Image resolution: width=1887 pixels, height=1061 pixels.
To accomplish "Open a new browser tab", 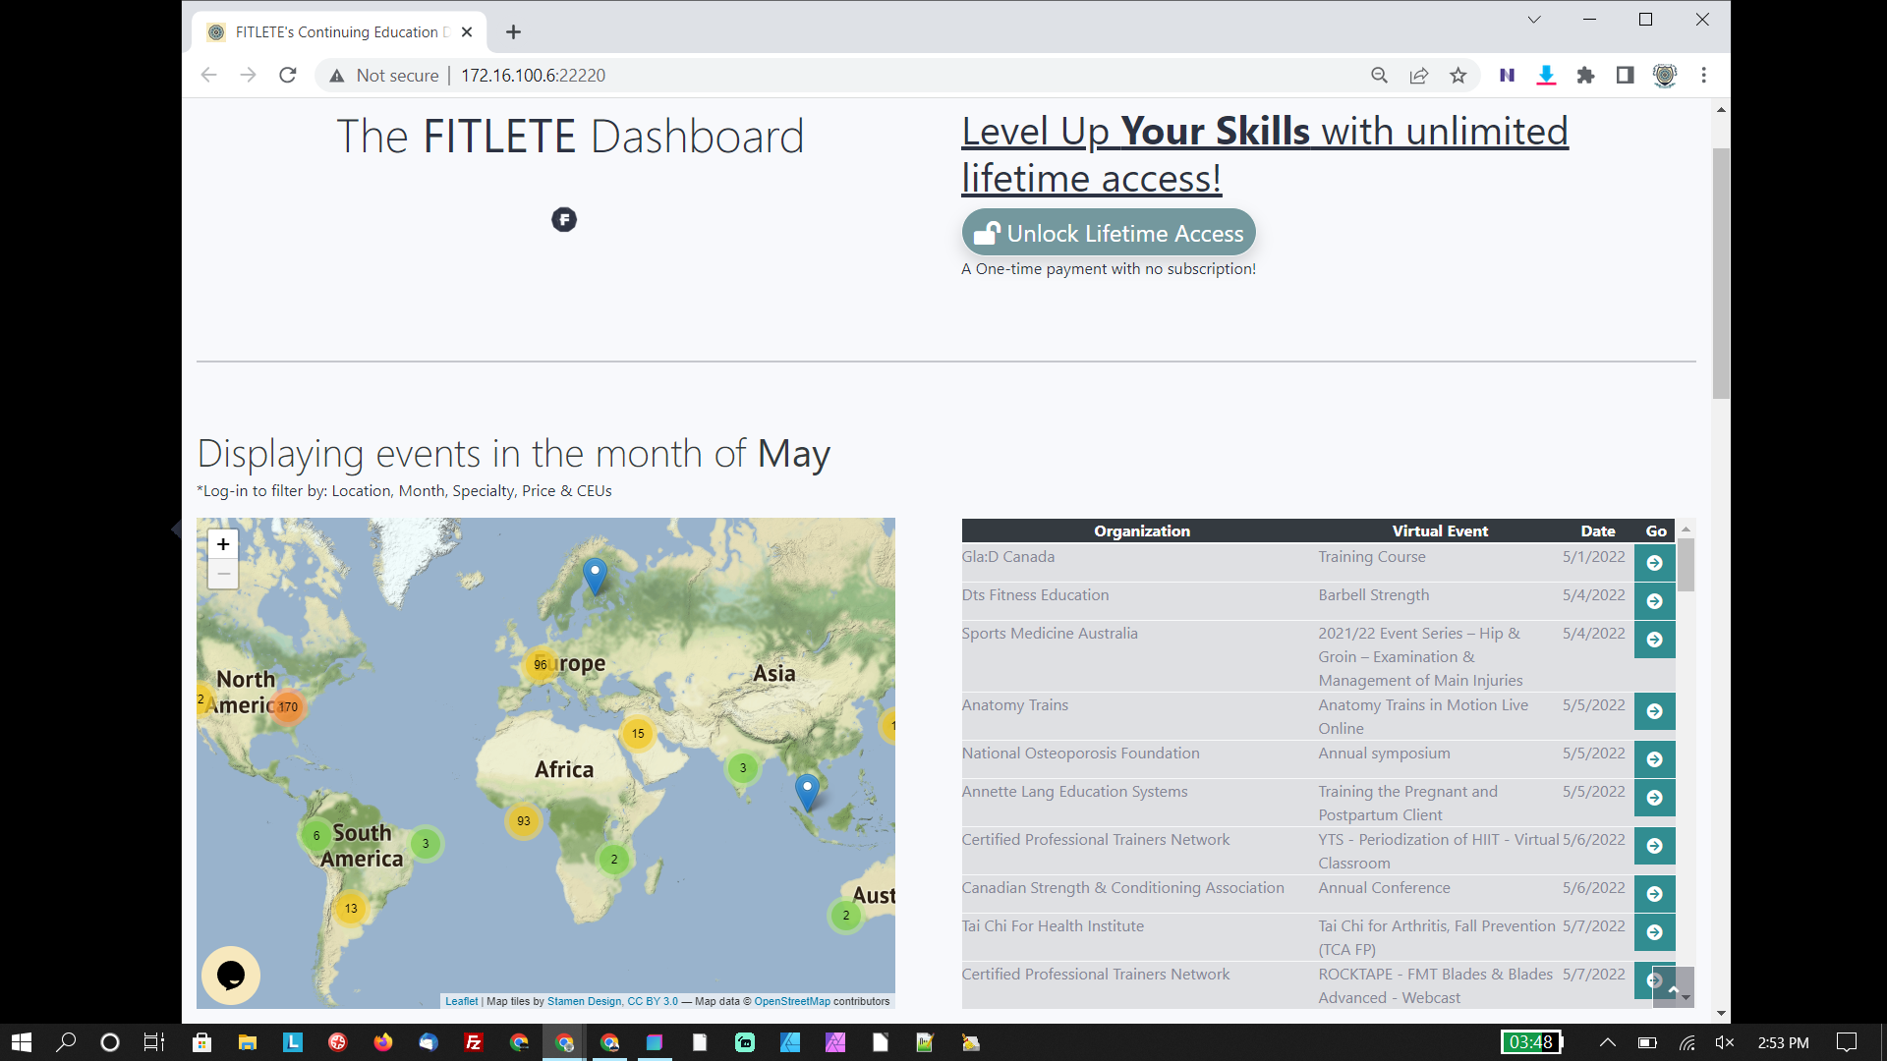I will 513,32.
